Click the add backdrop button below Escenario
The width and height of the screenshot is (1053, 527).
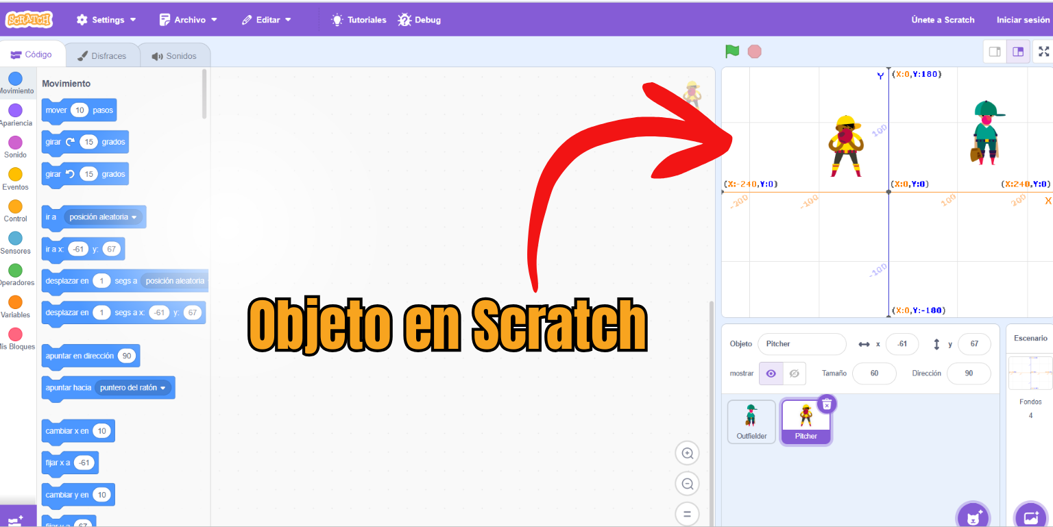pyautogui.click(x=1031, y=515)
